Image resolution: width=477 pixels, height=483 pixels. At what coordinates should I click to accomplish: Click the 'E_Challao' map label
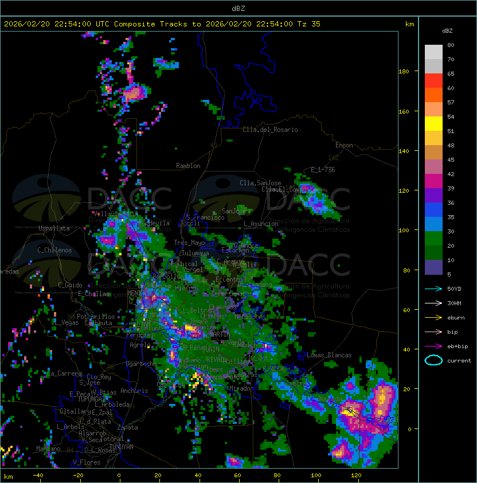click(94, 294)
